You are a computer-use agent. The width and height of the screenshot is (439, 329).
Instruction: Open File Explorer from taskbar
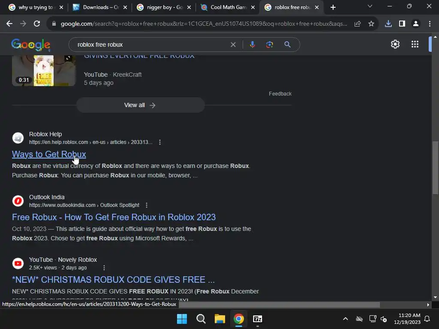220,319
